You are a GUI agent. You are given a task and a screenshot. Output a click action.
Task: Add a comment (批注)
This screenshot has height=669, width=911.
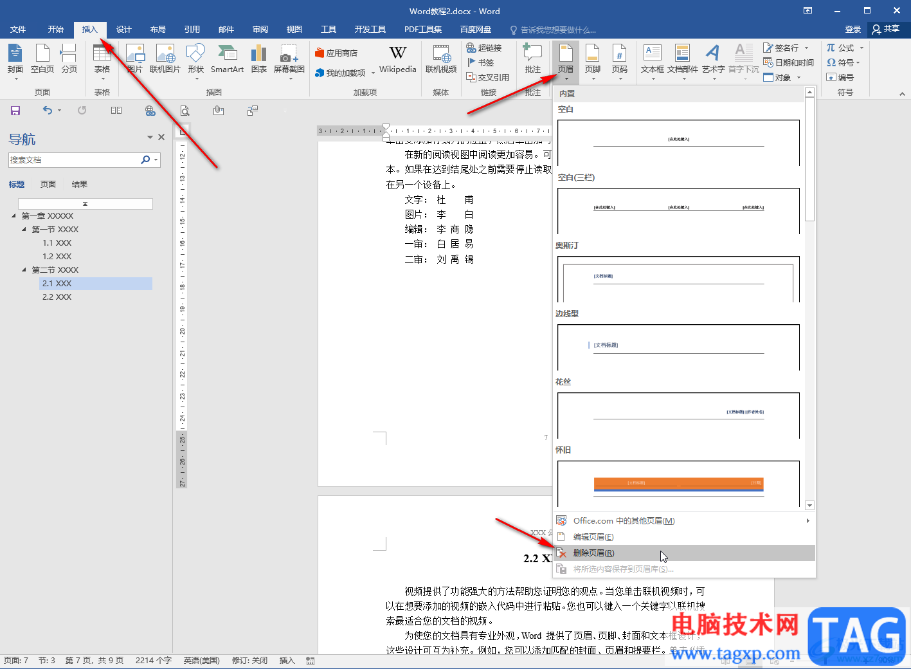tap(532, 60)
